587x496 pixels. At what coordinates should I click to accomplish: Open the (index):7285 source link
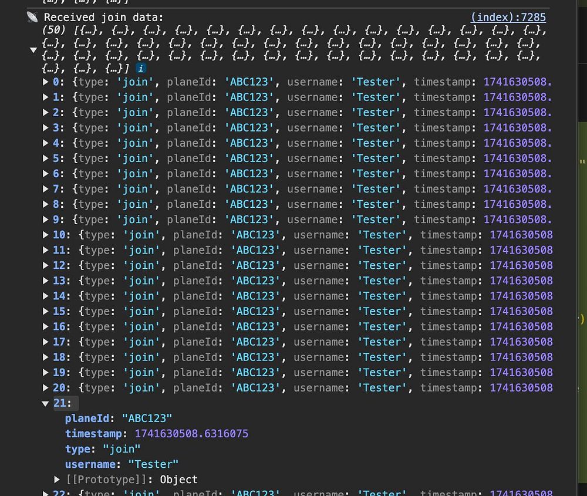click(x=508, y=17)
